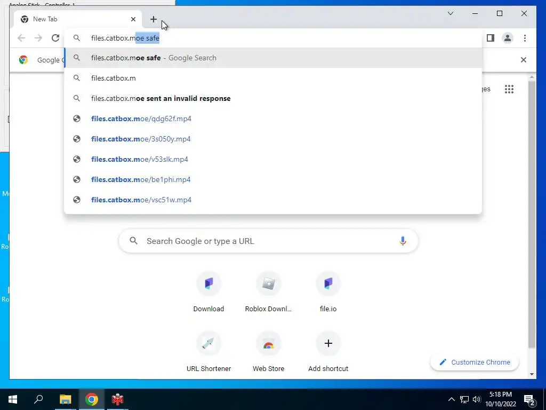Click magnifier icon beside 'files.catbox.m'
This screenshot has width=546, height=410.
coord(77,78)
